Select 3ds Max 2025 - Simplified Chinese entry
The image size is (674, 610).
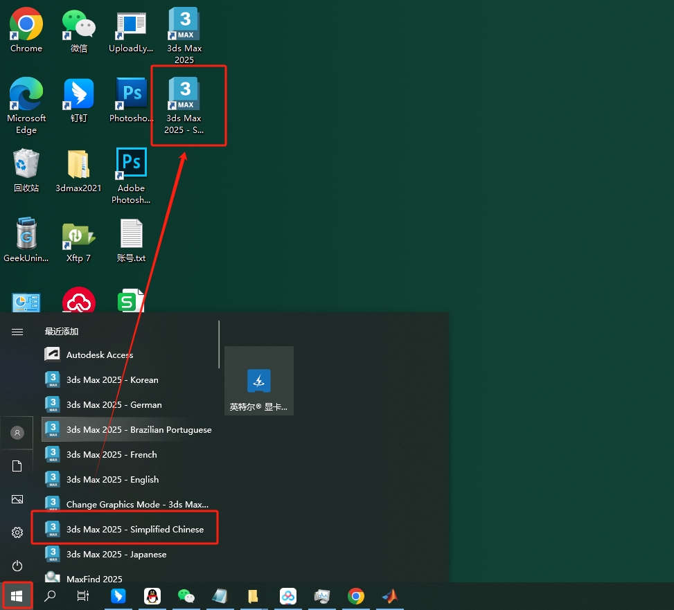[134, 530]
